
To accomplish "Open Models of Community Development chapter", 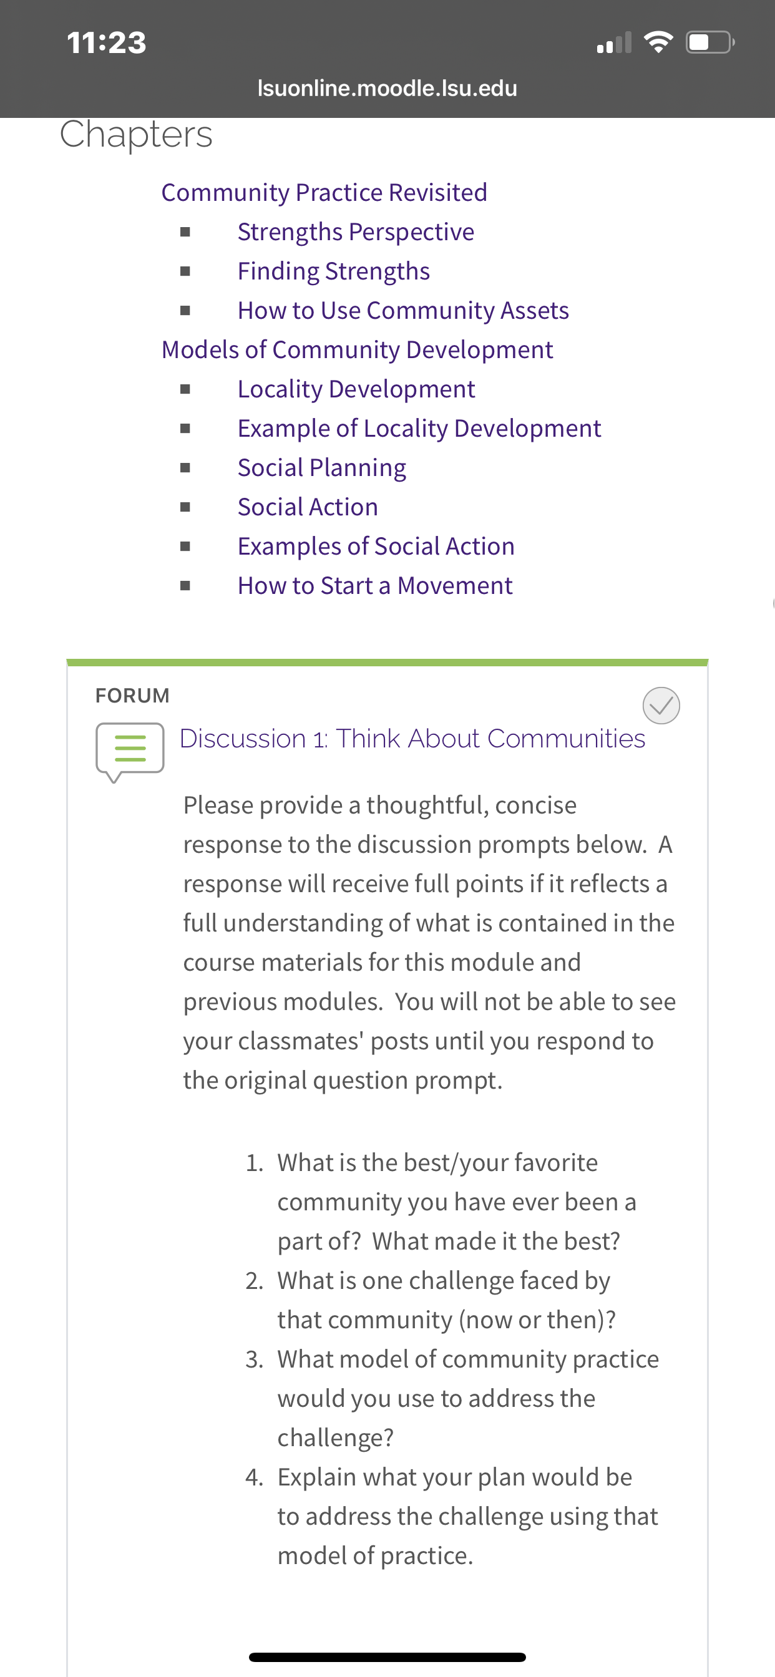I will (x=357, y=349).
